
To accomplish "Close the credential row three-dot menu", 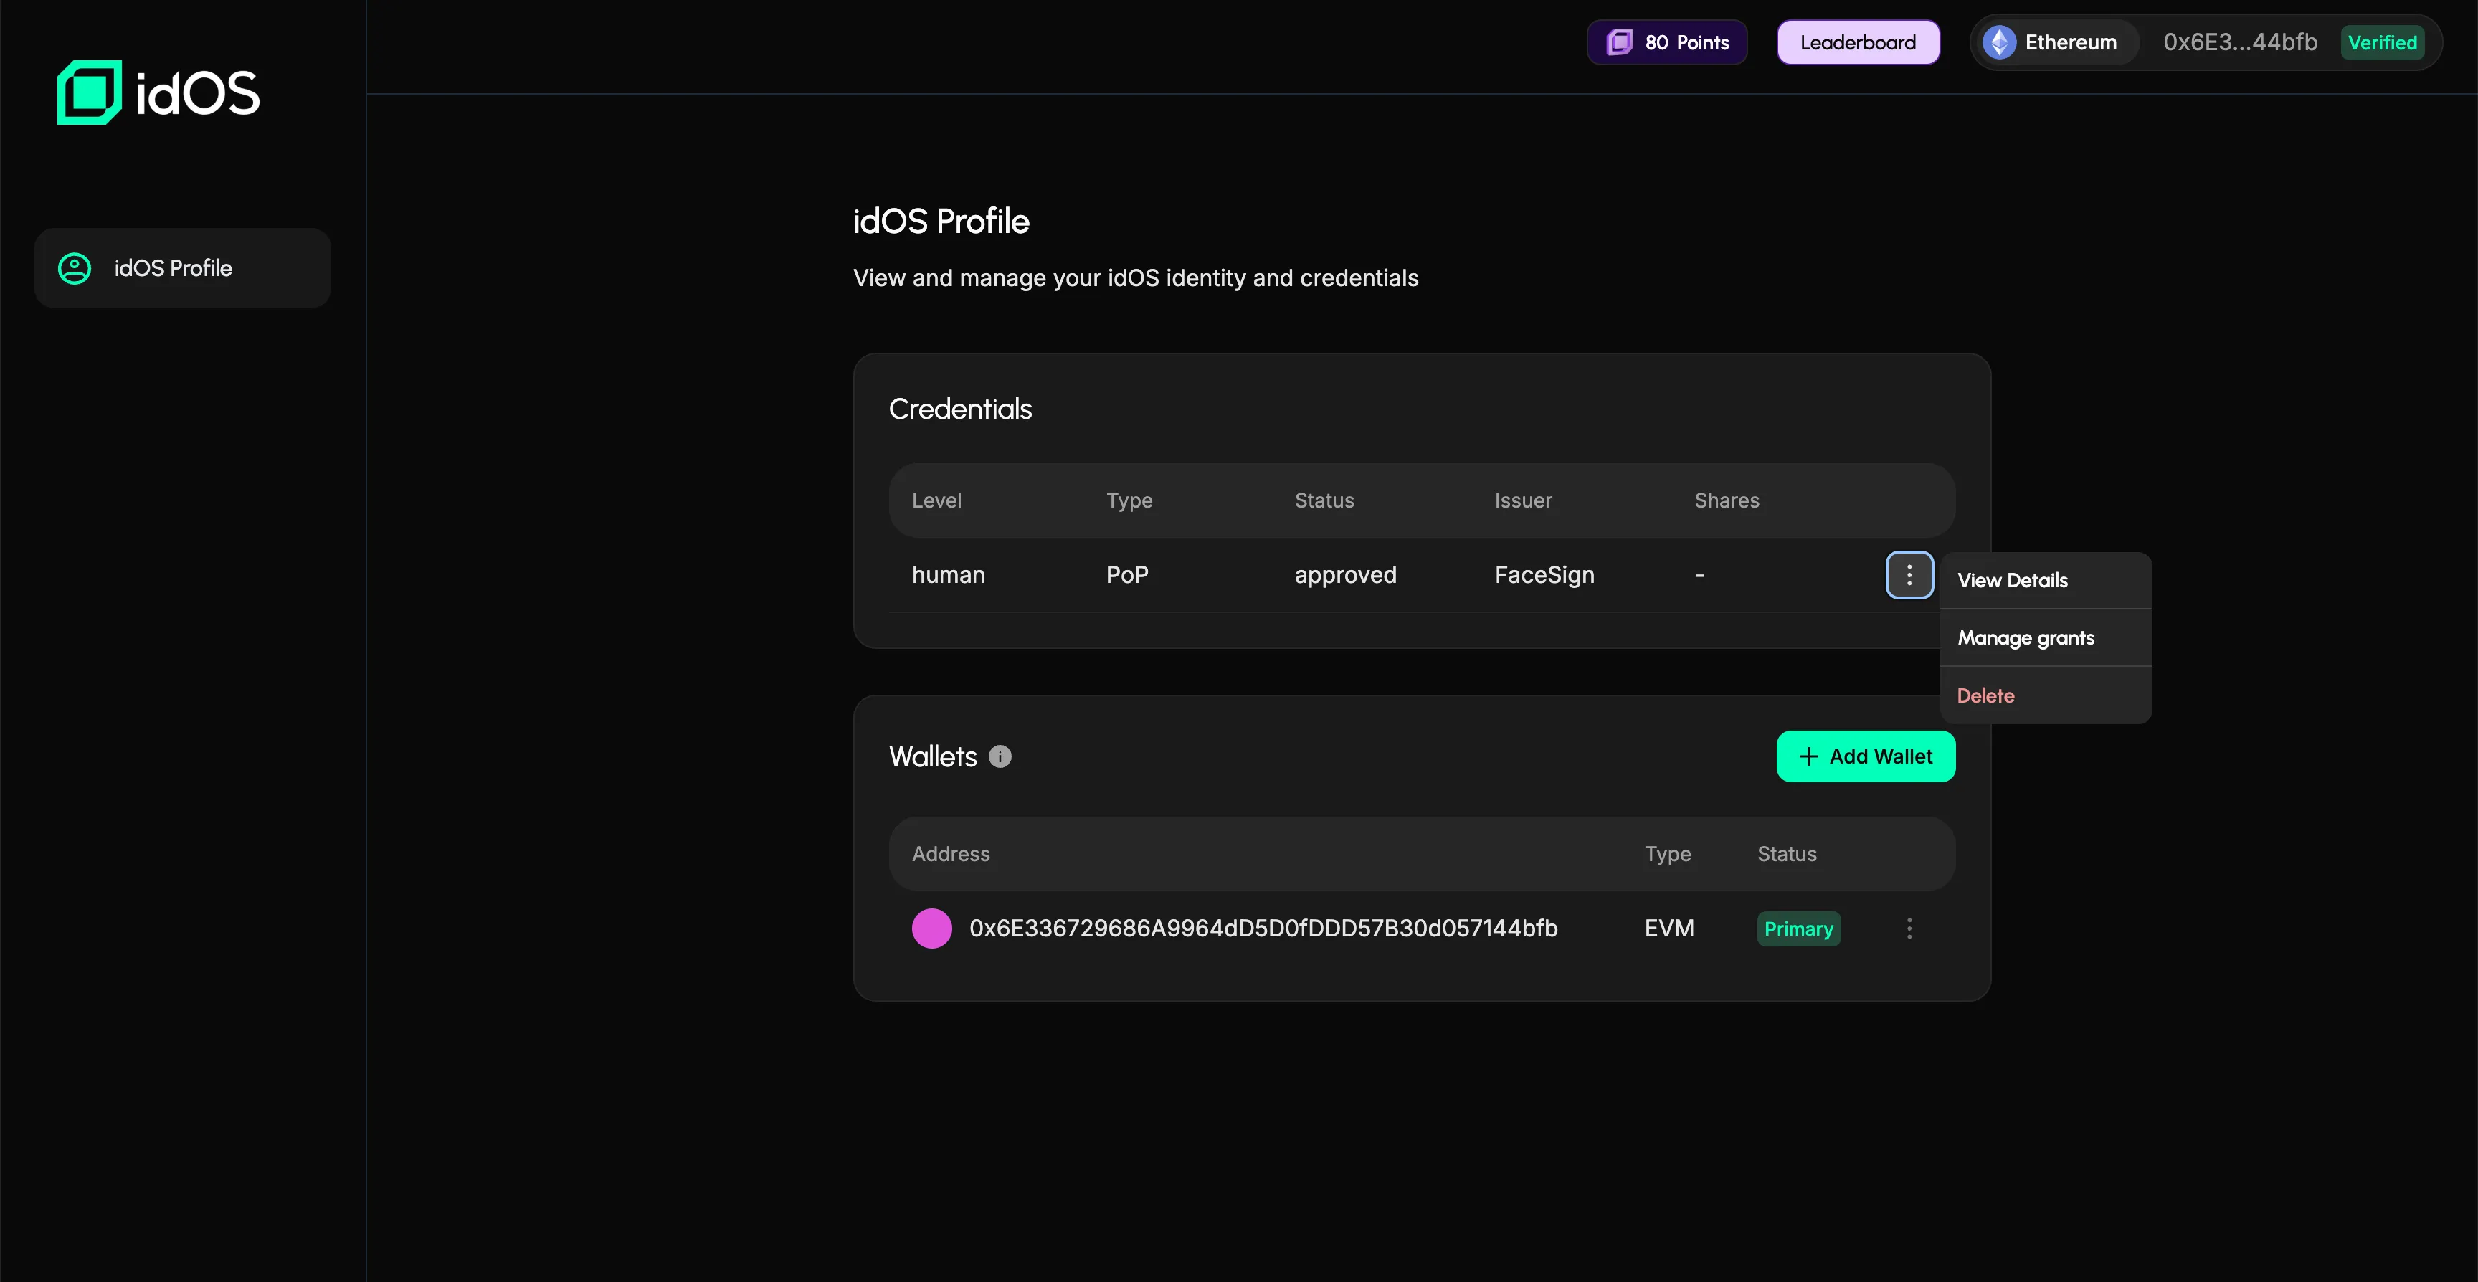I will click(x=1909, y=575).
